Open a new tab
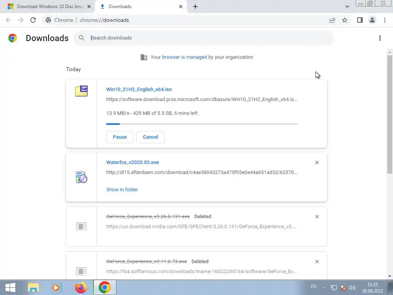 (x=195, y=7)
